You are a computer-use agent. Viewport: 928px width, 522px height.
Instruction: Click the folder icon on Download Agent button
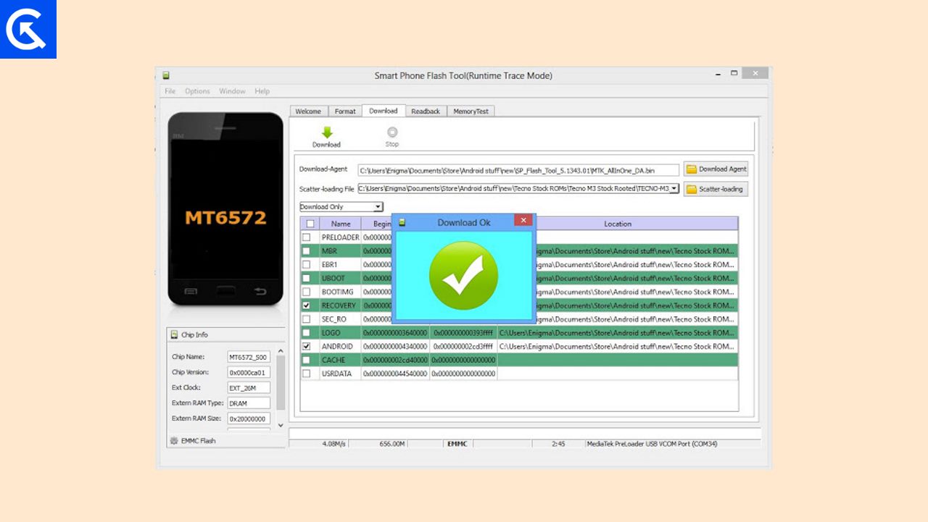[x=692, y=169]
